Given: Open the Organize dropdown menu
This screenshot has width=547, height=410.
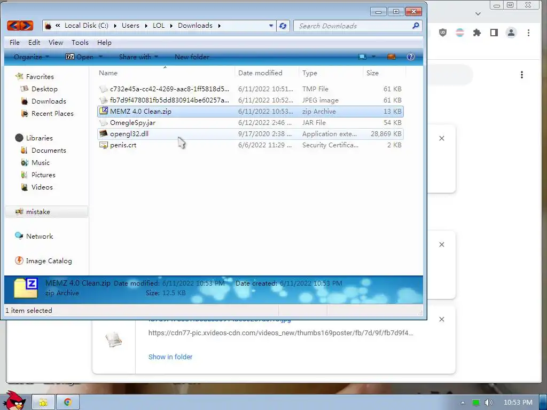Looking at the screenshot, I should (x=32, y=57).
